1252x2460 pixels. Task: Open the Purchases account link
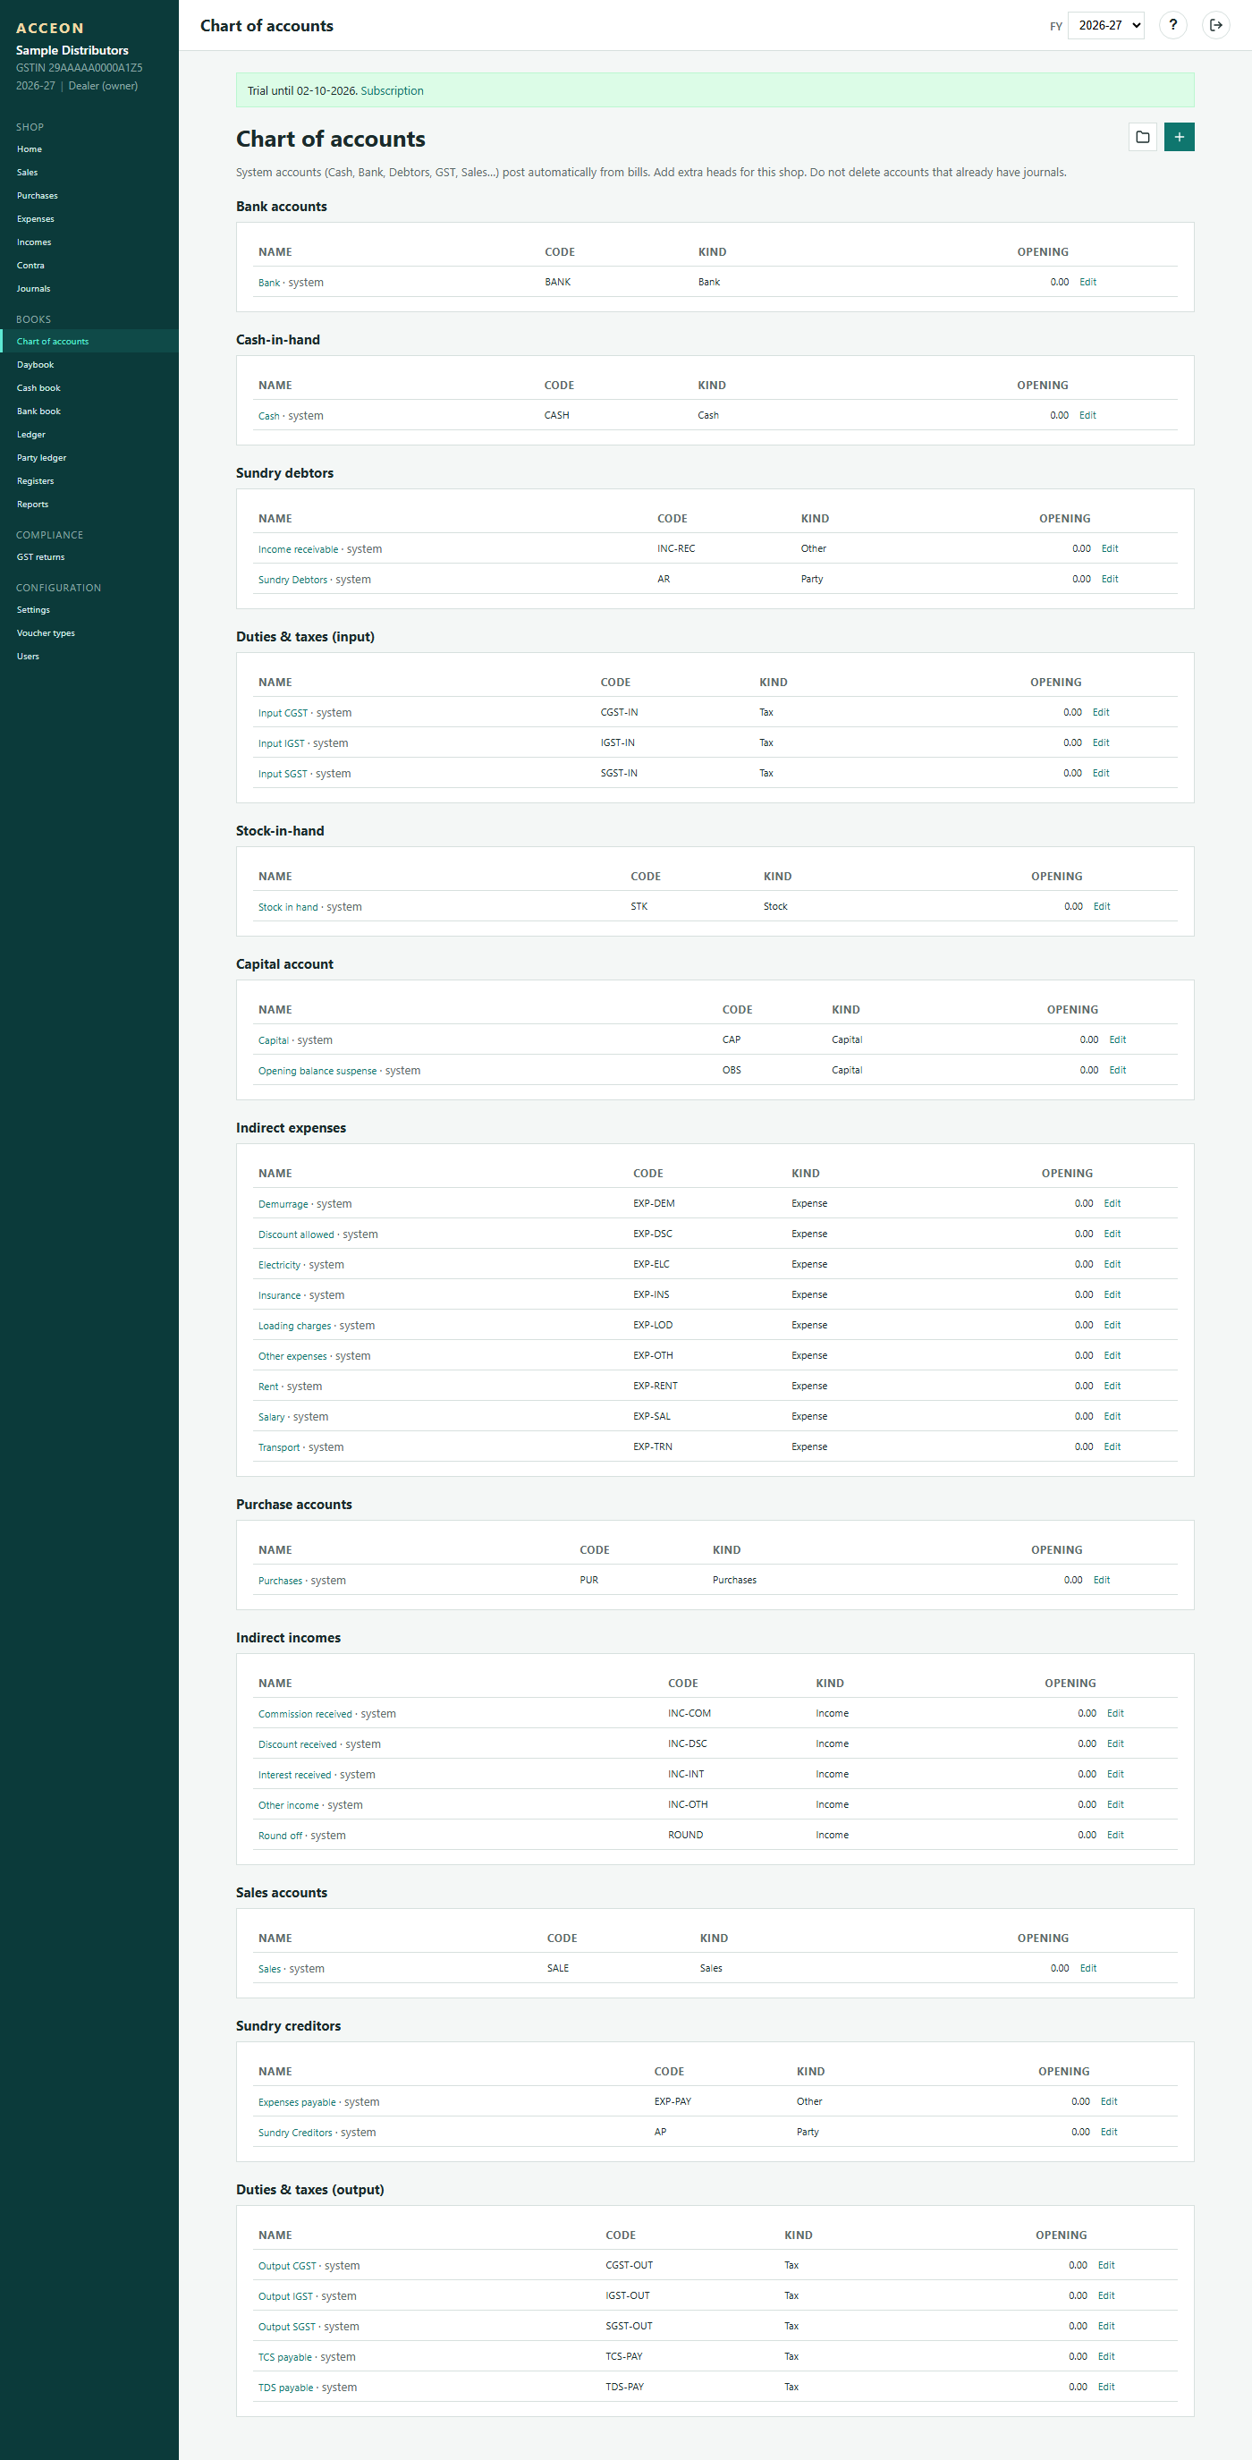click(x=280, y=1581)
